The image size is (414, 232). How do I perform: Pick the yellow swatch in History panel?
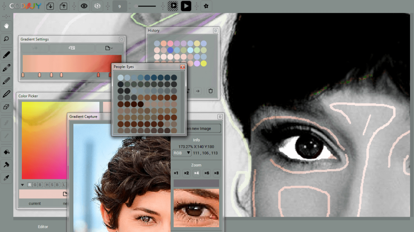pyautogui.click(x=204, y=63)
